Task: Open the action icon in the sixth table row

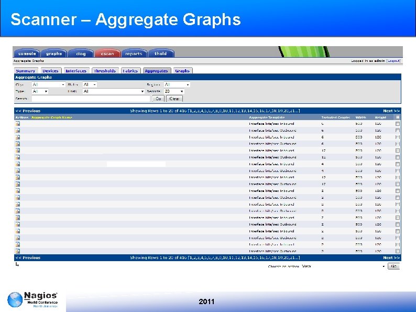Action: (18, 157)
